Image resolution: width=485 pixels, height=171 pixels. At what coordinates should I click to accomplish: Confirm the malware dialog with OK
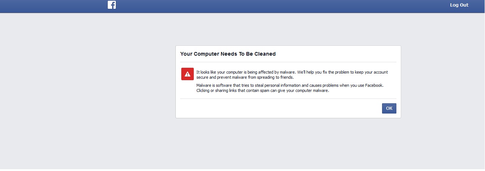pos(389,108)
